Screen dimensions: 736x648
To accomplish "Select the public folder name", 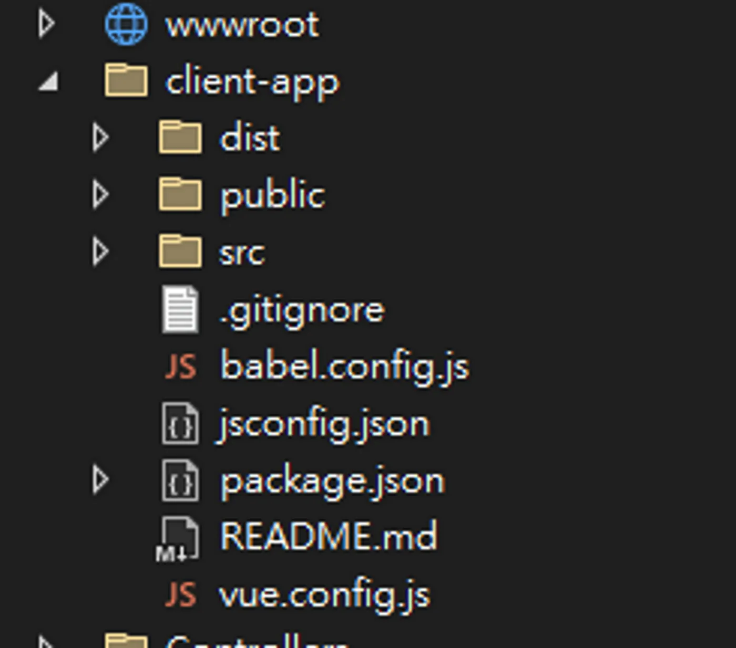I will click(272, 196).
